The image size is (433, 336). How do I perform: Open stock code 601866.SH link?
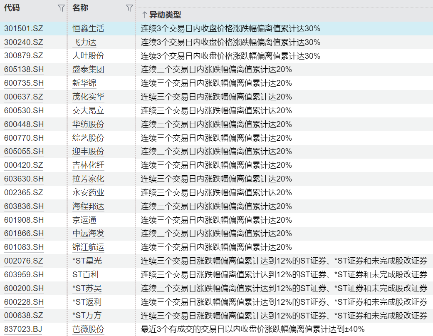pos(24,234)
